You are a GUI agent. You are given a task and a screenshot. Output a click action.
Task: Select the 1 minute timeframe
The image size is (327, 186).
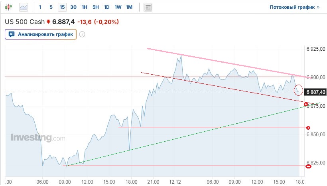coord(40,7)
